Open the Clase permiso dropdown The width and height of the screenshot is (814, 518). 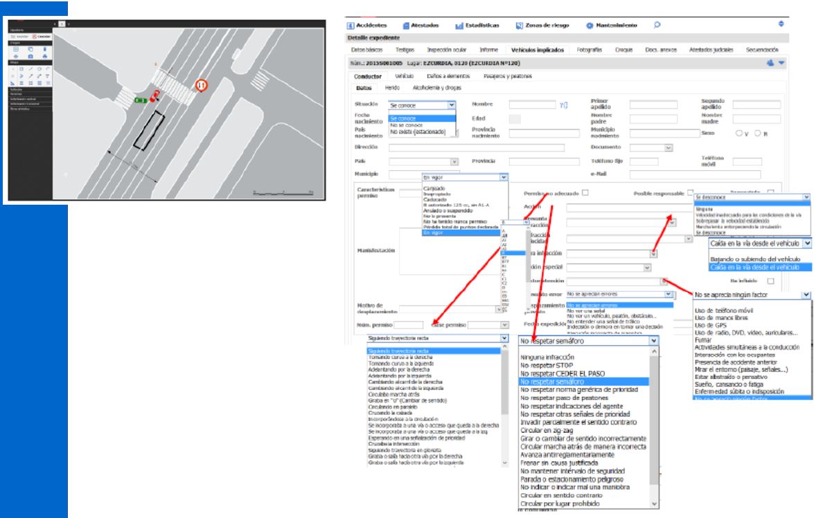(488, 325)
